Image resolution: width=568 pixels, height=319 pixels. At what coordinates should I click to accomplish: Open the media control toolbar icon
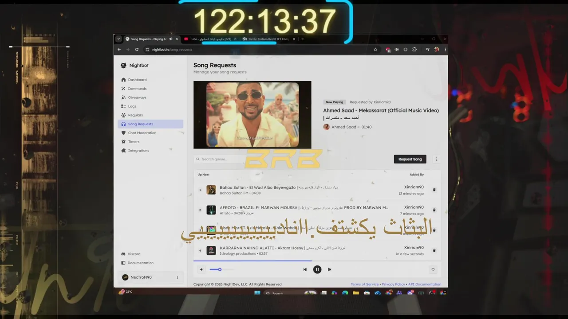pos(428,50)
